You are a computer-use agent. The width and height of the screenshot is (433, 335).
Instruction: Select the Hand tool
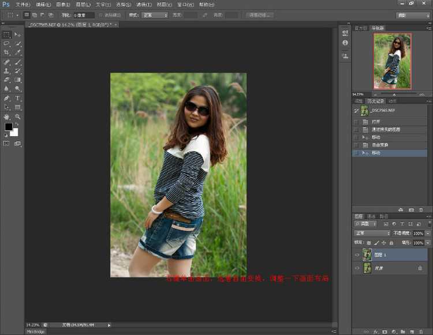pyautogui.click(x=6, y=116)
